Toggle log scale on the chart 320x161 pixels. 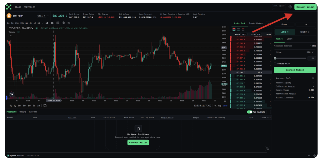tap(220, 105)
